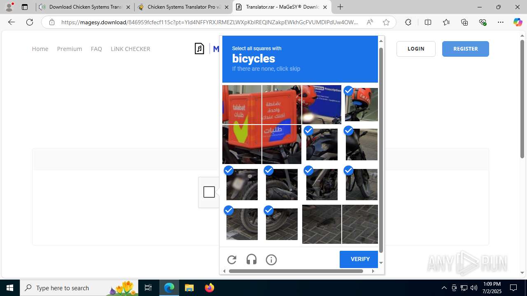Screen dimensions: 527x296
Task: Reload the page with refresh icon
Action: click(x=30, y=22)
